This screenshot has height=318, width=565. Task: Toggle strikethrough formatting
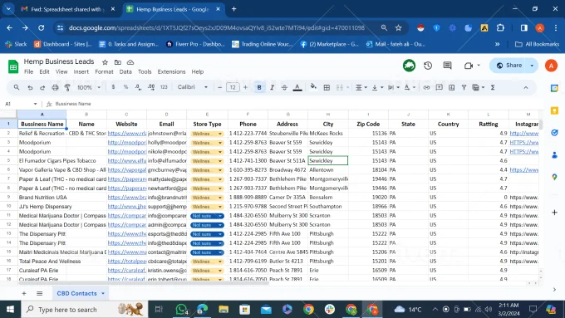tap(284, 87)
